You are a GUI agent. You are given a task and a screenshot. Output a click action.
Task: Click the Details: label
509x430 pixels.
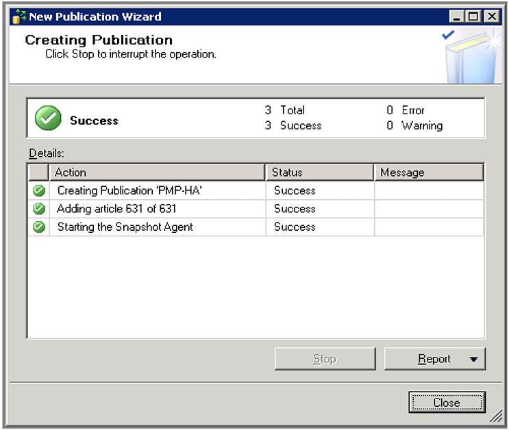pyautogui.click(x=47, y=153)
